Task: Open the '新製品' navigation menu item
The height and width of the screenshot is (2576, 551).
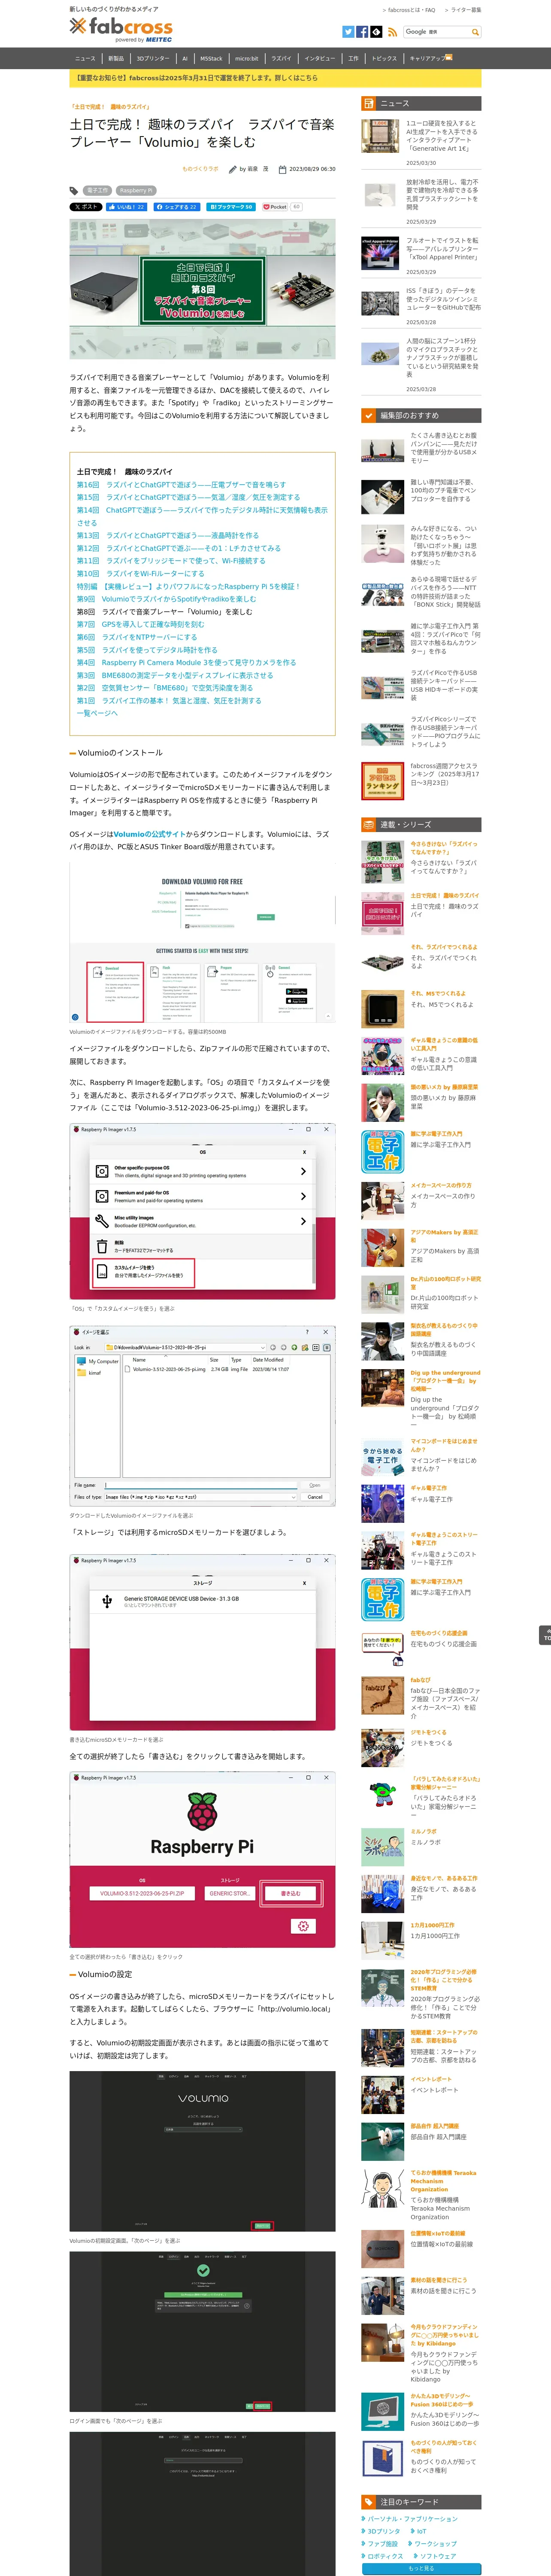Action: [x=116, y=58]
